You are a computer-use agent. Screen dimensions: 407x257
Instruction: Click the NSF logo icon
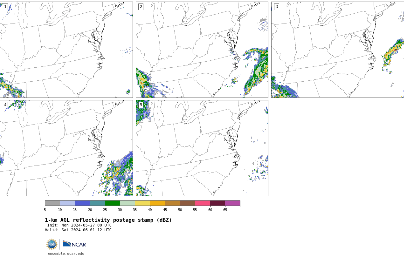click(52, 244)
